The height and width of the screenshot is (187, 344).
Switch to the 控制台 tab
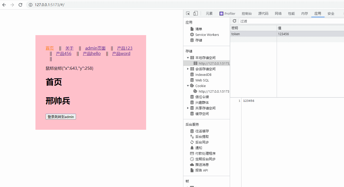[x=247, y=14]
